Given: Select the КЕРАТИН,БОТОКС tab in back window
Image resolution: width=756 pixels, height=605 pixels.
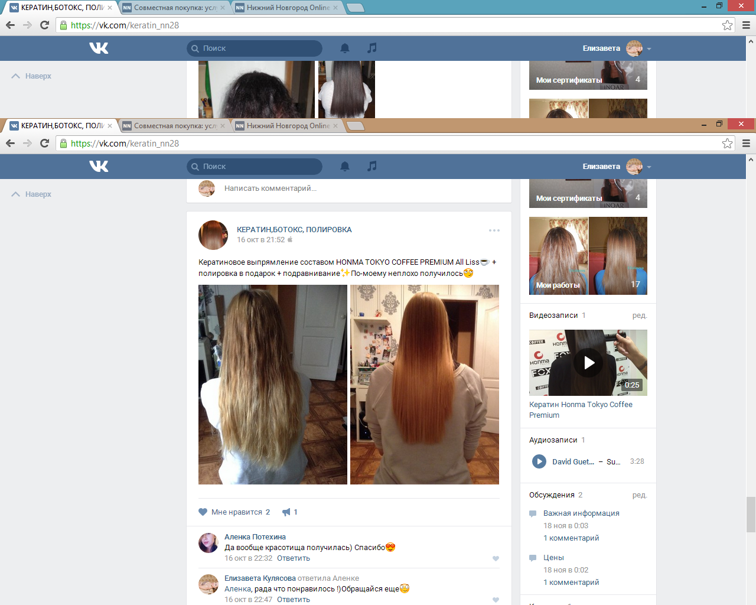Looking at the screenshot, I should 61,8.
